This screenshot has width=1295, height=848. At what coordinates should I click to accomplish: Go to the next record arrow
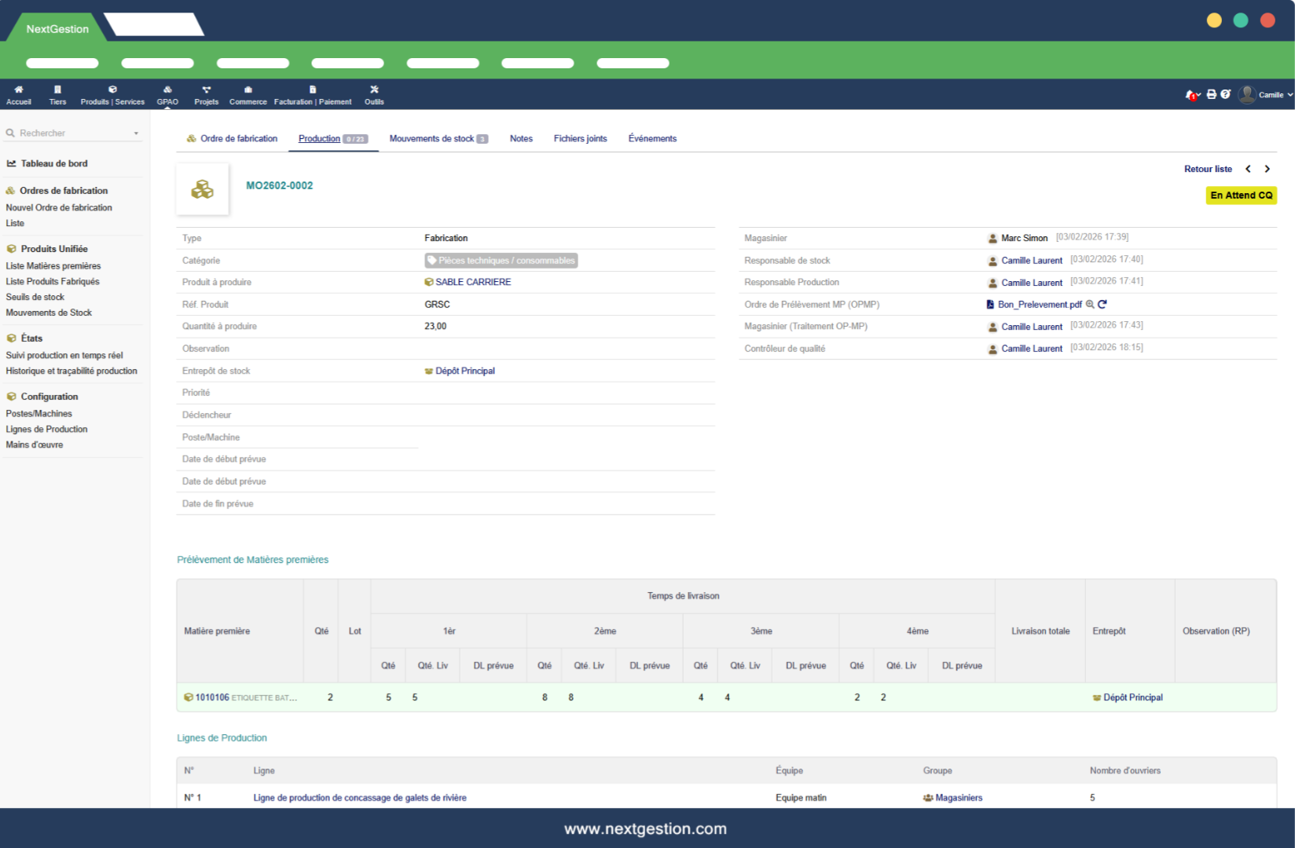pyautogui.click(x=1267, y=169)
